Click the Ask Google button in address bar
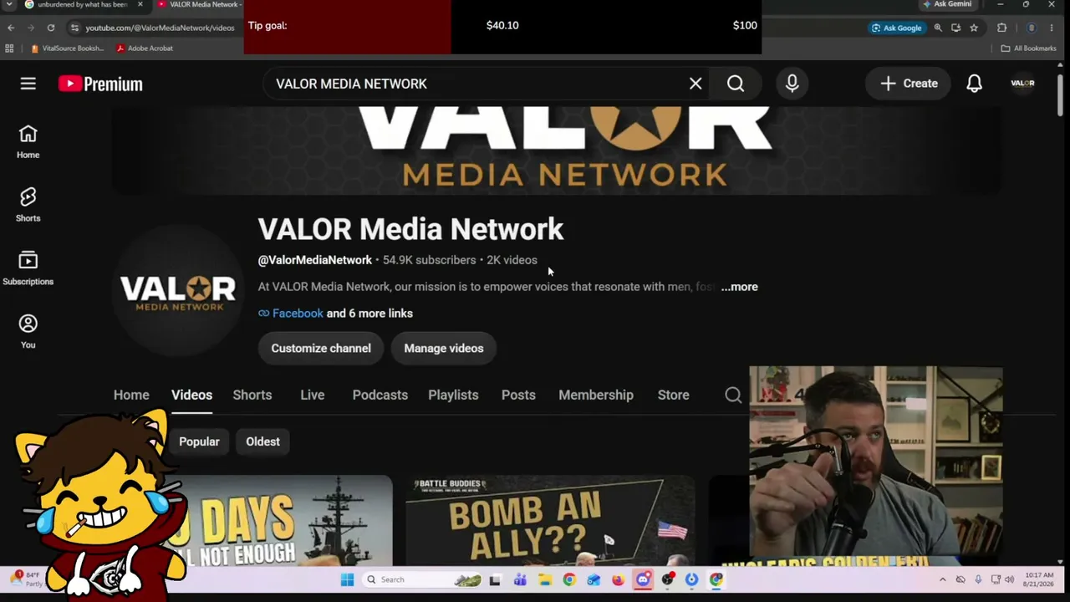The image size is (1070, 602). 896,28
